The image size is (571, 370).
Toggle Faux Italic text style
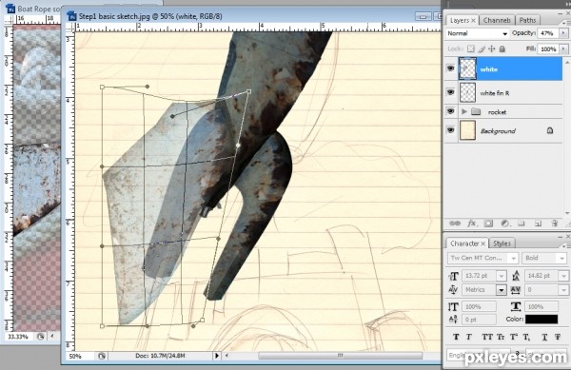point(469,337)
